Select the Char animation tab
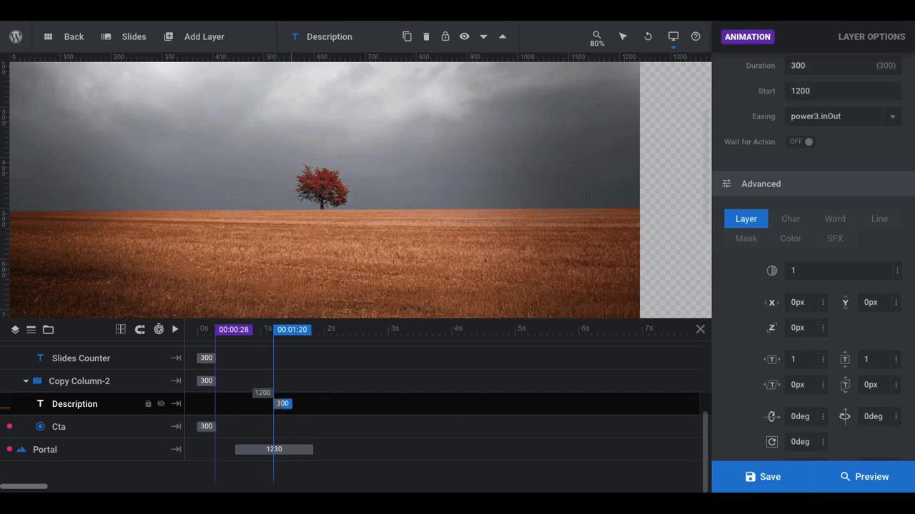The image size is (915, 514). (791, 218)
